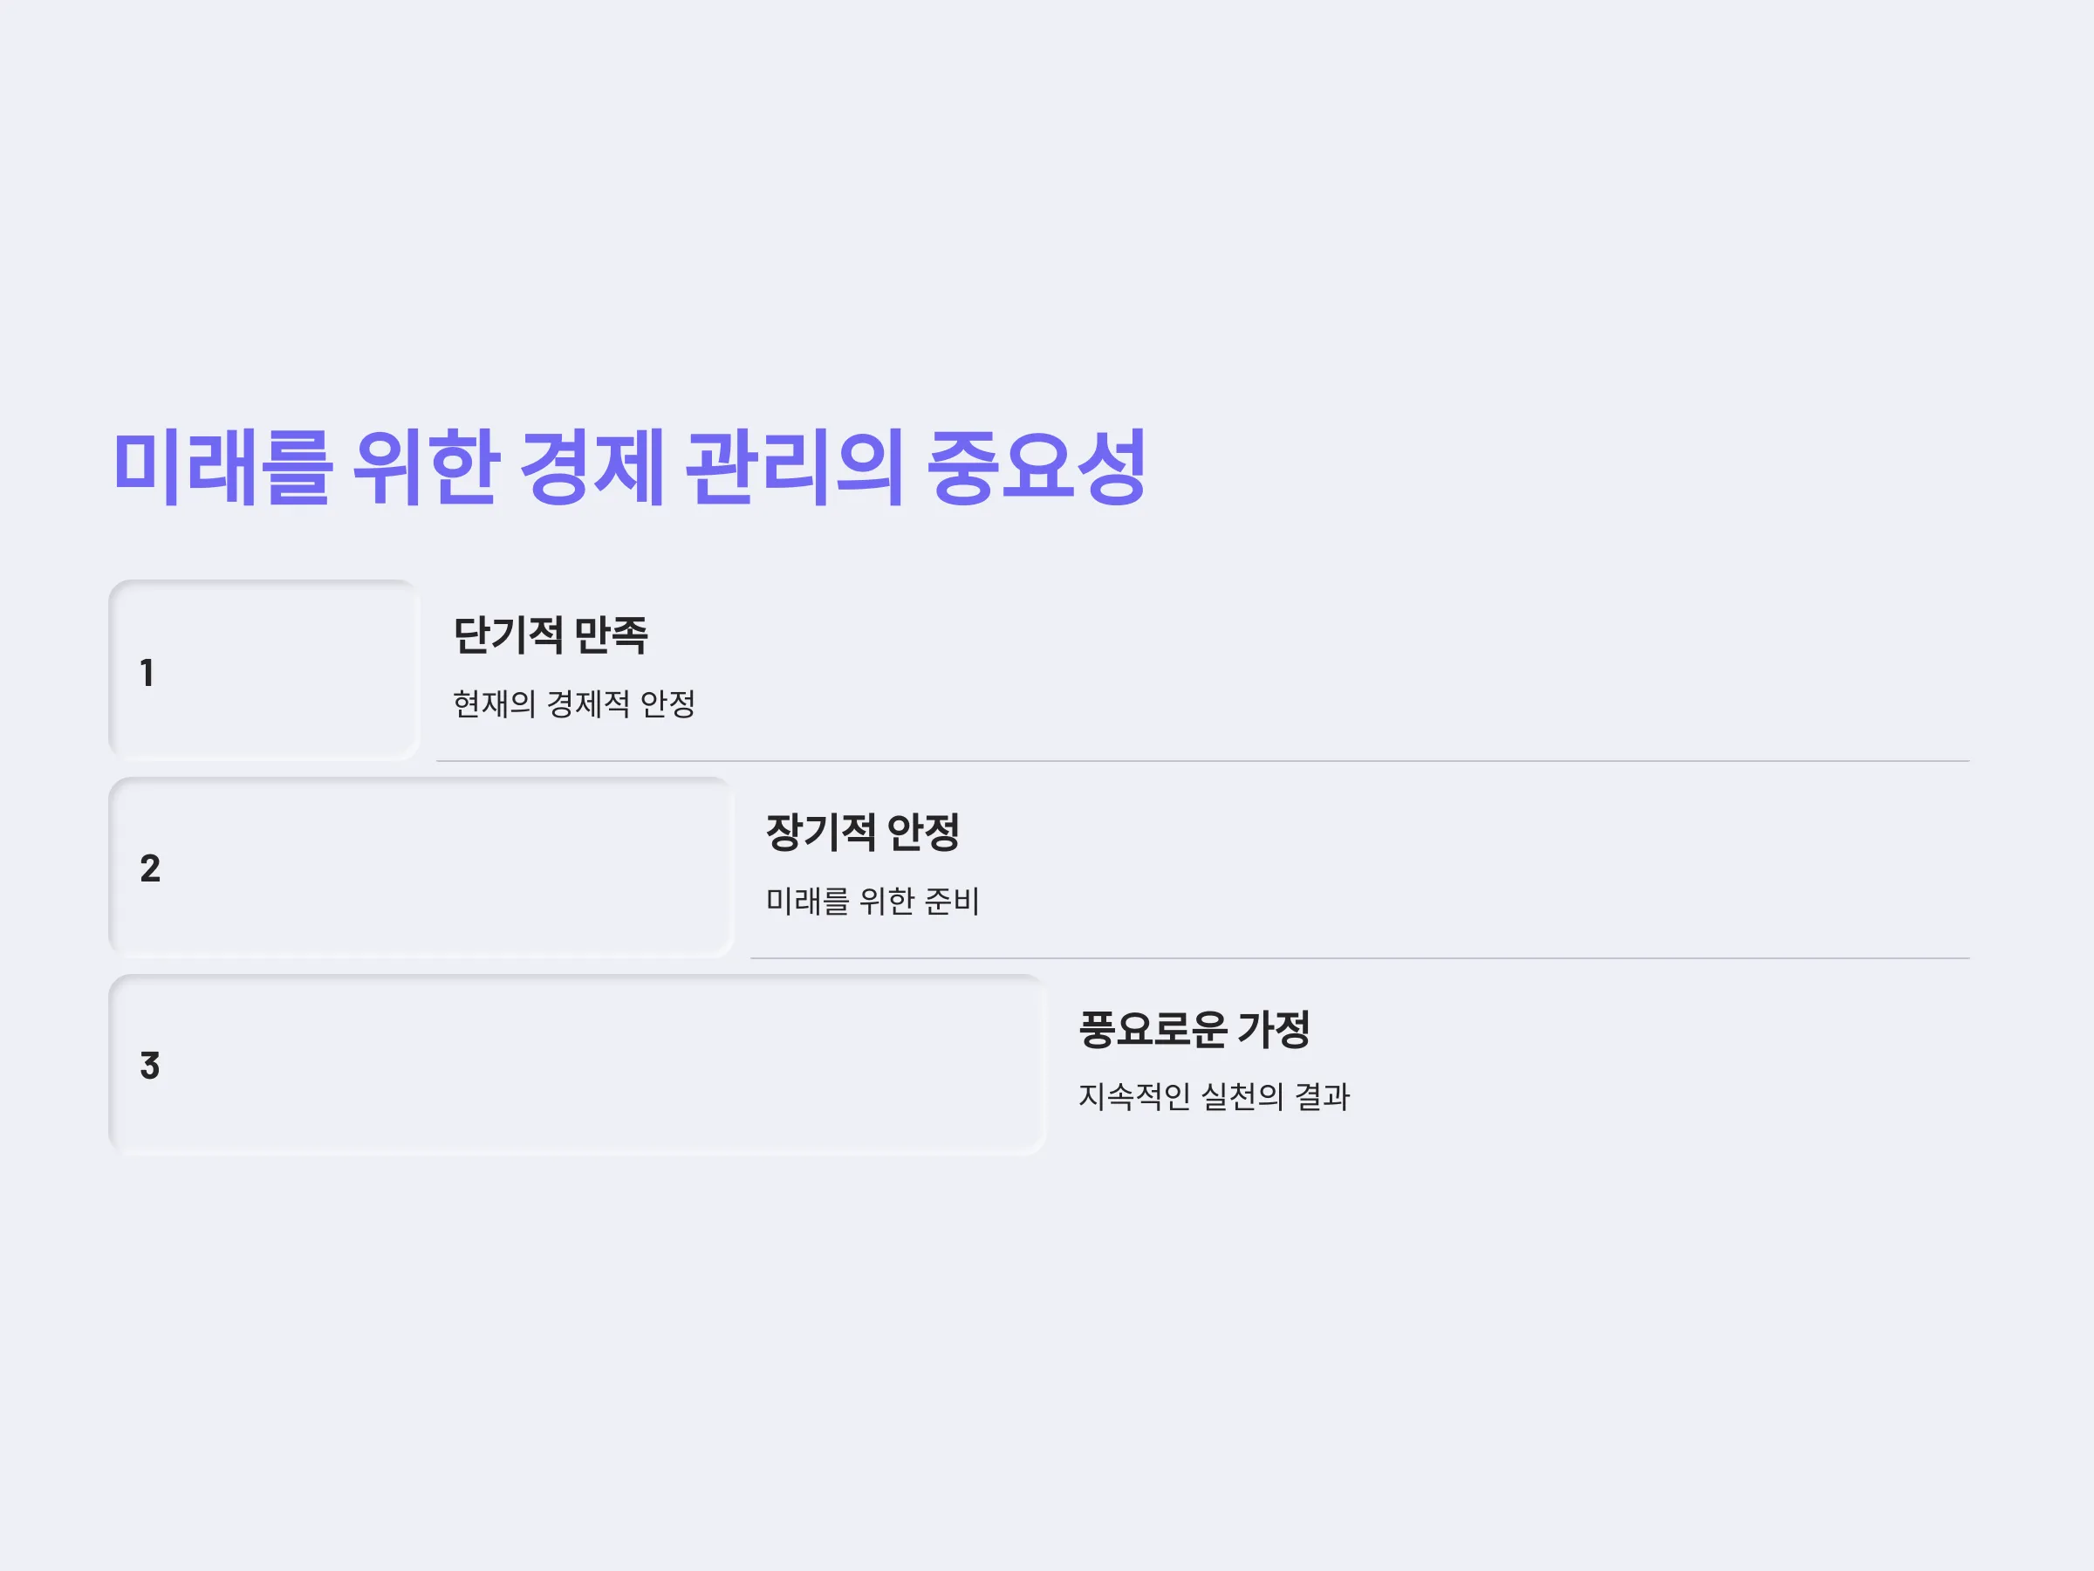The width and height of the screenshot is (2094, 1571).
Task: Click the number 3 label
Action: click(x=149, y=1066)
